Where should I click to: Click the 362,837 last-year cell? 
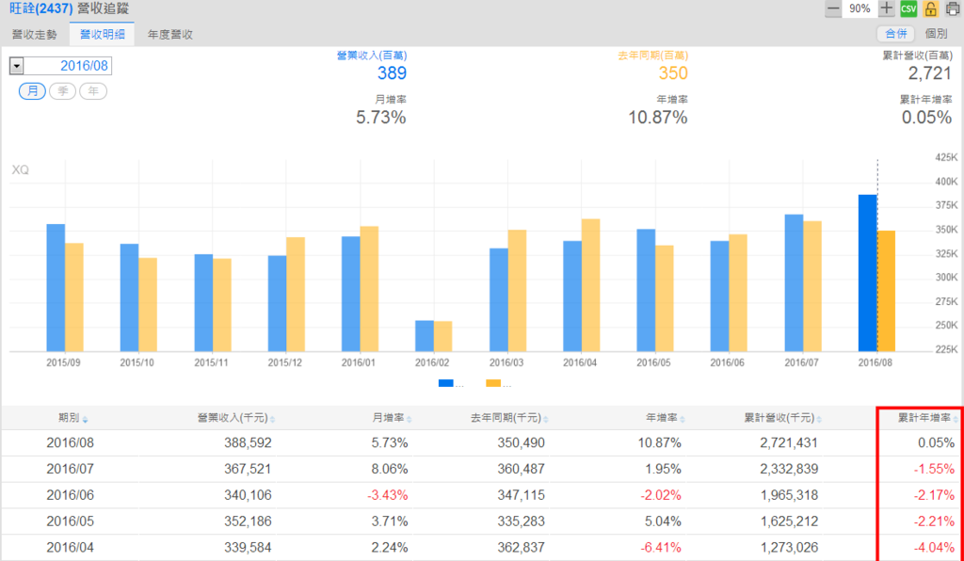tap(521, 548)
